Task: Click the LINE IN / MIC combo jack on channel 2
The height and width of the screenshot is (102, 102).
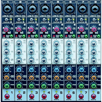Action: (20, 9)
